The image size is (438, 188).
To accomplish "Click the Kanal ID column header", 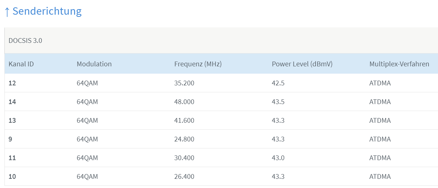I will (21, 64).
